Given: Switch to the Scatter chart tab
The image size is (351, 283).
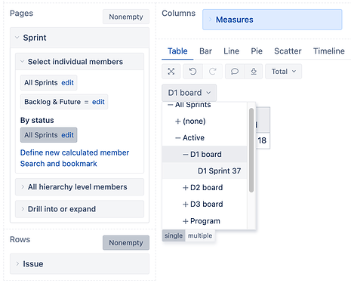Looking at the screenshot, I should (x=288, y=51).
